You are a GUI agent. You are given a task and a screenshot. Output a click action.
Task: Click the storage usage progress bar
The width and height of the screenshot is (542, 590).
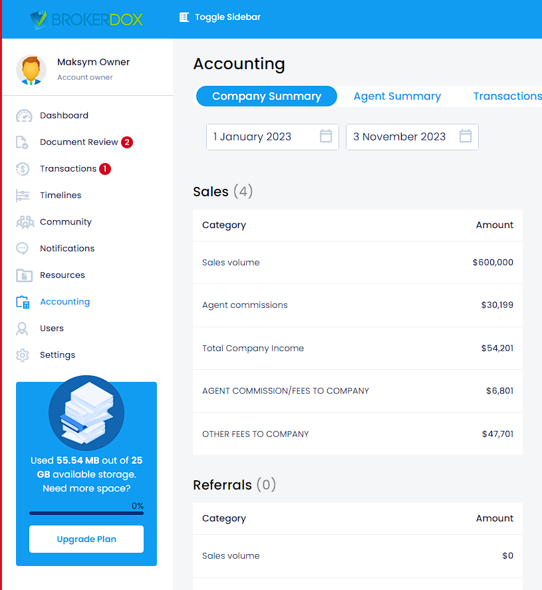coord(86,513)
